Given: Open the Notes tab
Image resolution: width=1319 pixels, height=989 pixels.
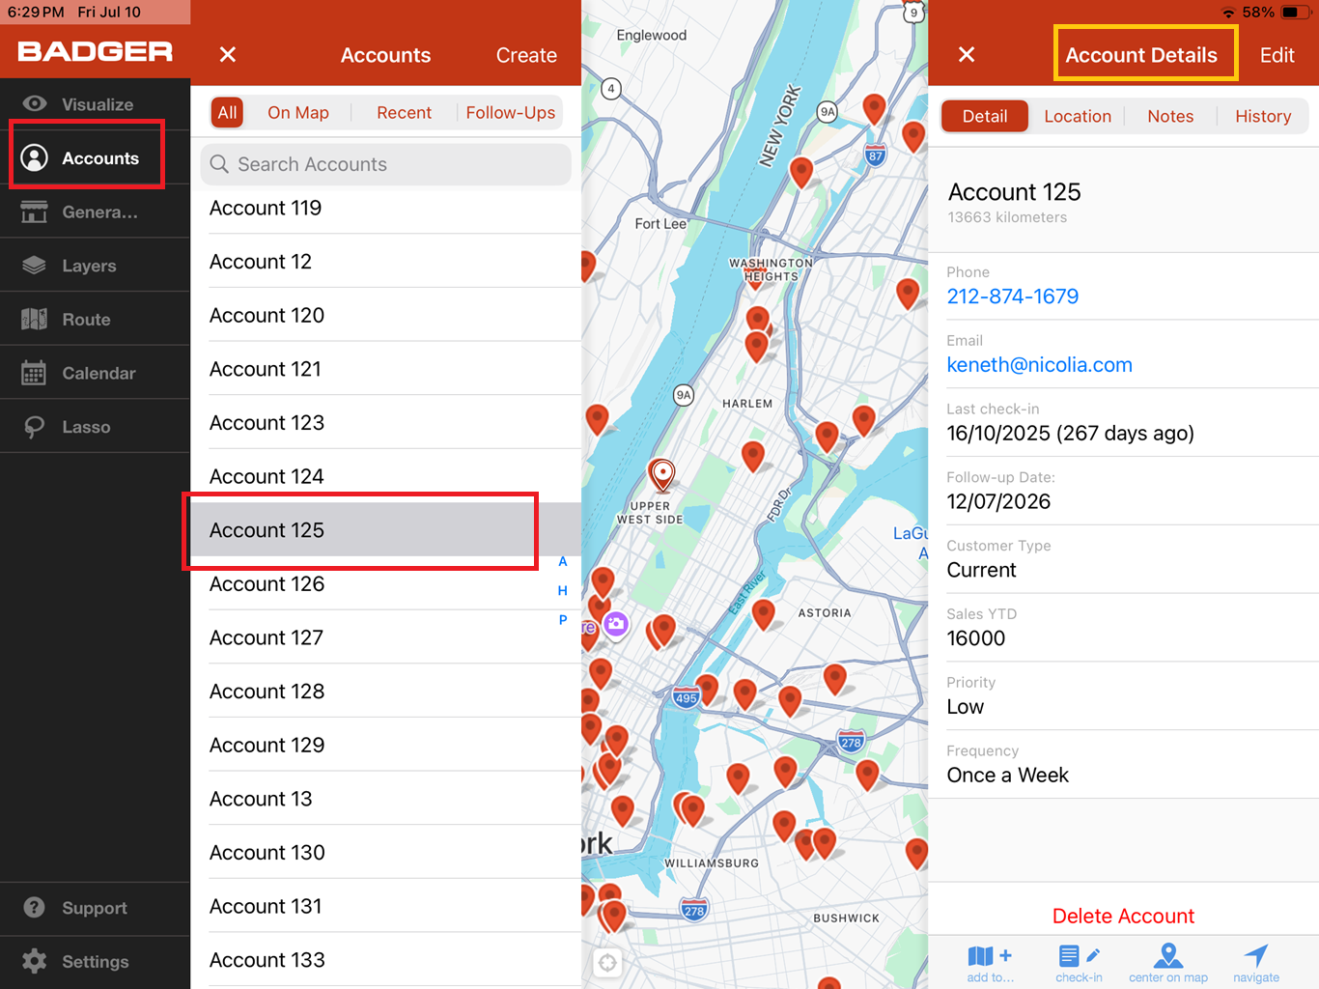Looking at the screenshot, I should coord(1170,116).
